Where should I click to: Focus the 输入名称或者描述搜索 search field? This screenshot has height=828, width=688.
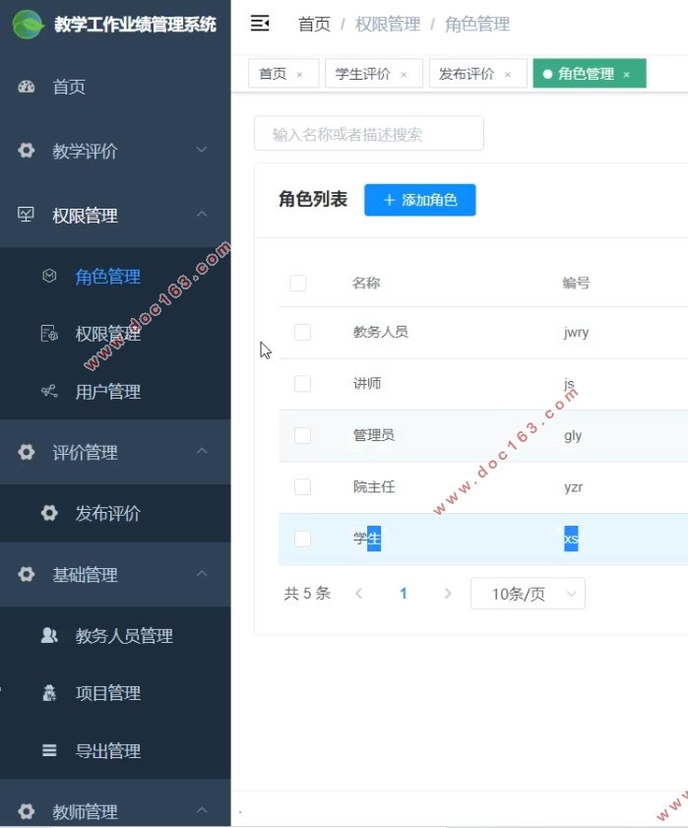coord(368,134)
